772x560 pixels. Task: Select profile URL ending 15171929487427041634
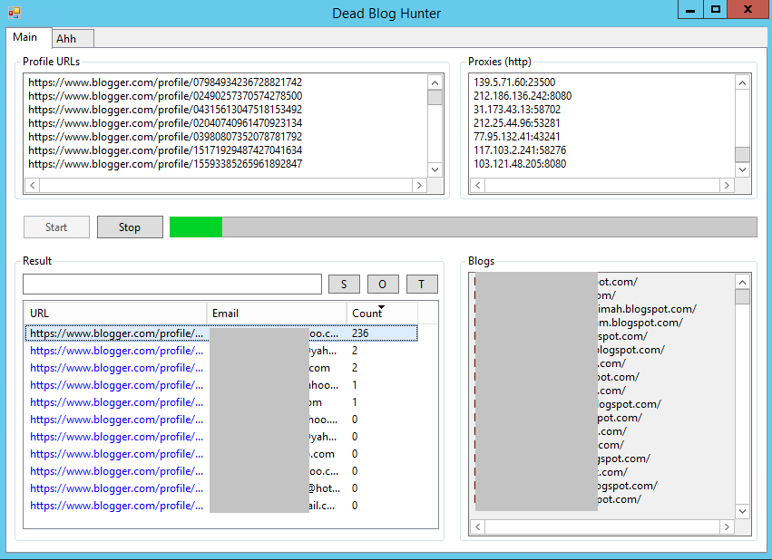pos(165,150)
